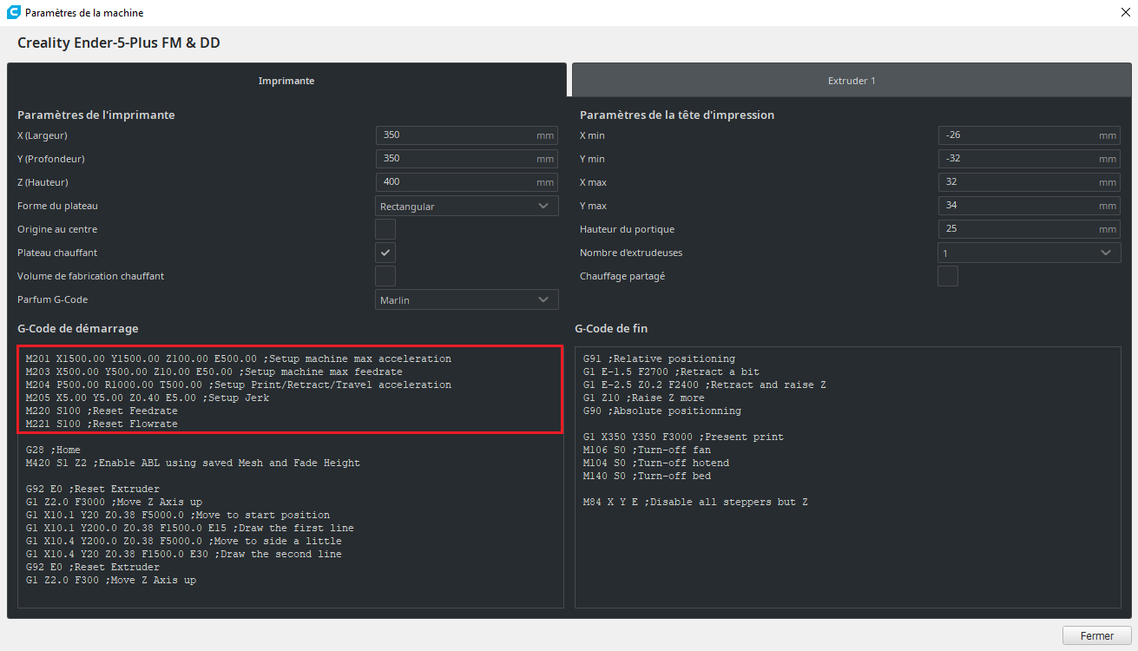Click the 'Present print' G-code line
The image size is (1138, 651).
683,437
